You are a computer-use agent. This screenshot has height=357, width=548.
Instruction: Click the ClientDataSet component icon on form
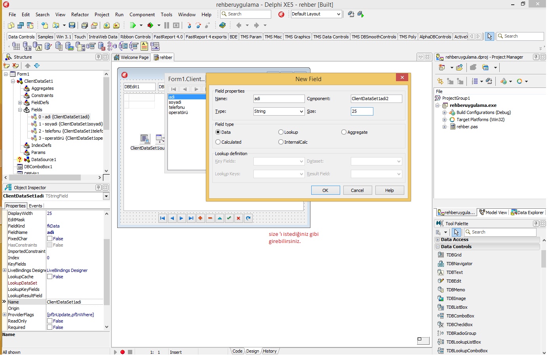tap(145, 139)
